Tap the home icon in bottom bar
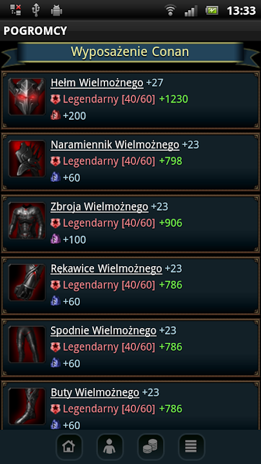Viewport: 261px width, 464px height. [69, 447]
